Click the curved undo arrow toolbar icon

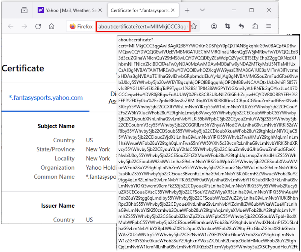click(241, 26)
